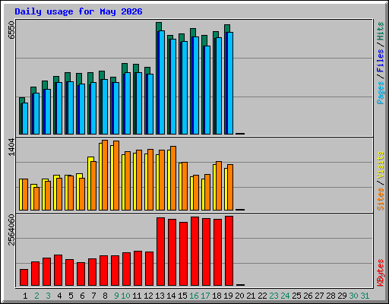Click the day 23 axis label
This screenshot has height=304, width=389.
(274, 296)
